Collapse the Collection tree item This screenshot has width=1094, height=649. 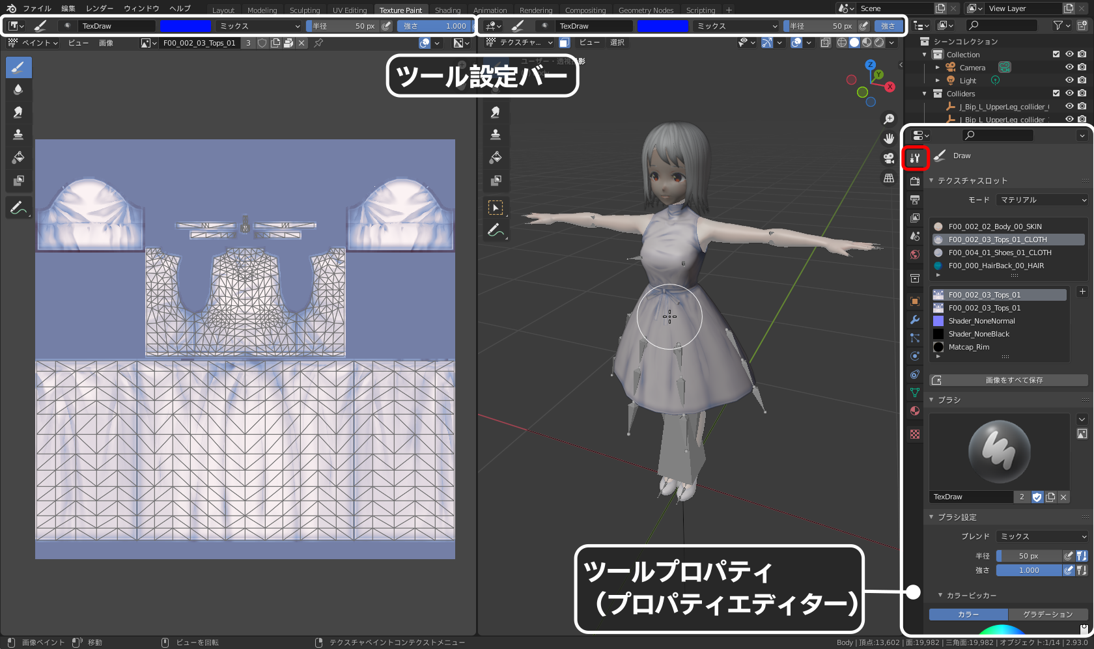click(x=924, y=55)
